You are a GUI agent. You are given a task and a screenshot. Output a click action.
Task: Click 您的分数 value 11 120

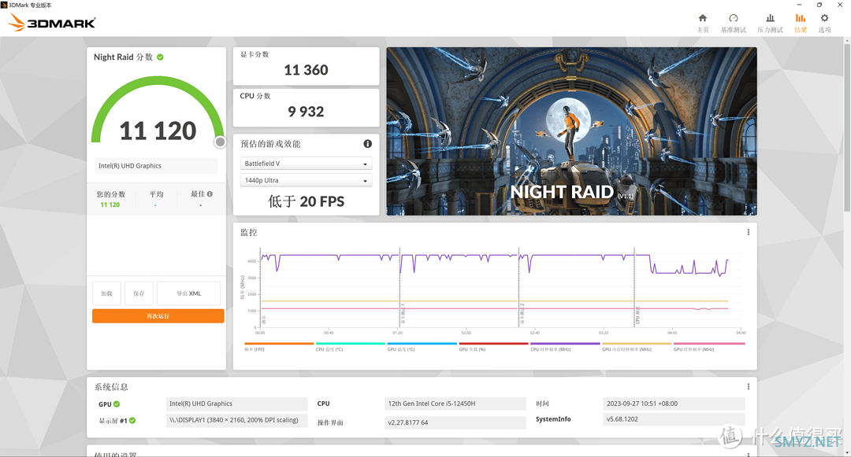point(110,205)
